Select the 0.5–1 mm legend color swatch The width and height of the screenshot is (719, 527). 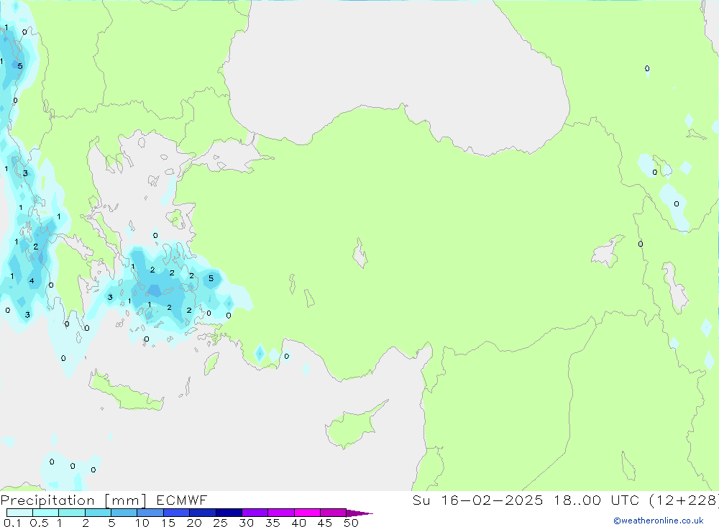pyautogui.click(x=45, y=513)
